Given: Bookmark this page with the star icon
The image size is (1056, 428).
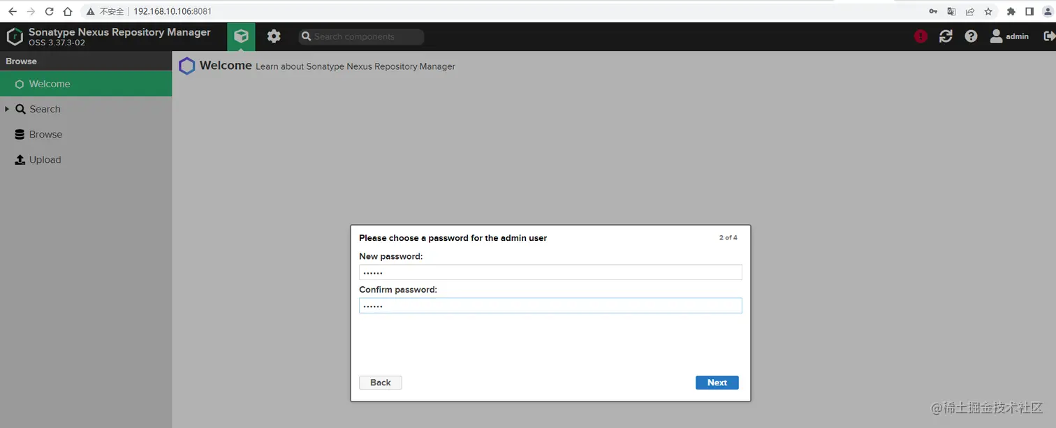Looking at the screenshot, I should tap(988, 11).
